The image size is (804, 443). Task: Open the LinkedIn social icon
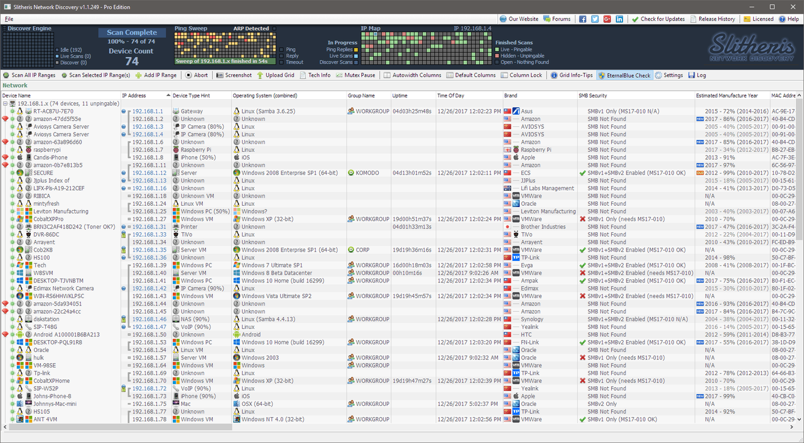pyautogui.click(x=619, y=19)
